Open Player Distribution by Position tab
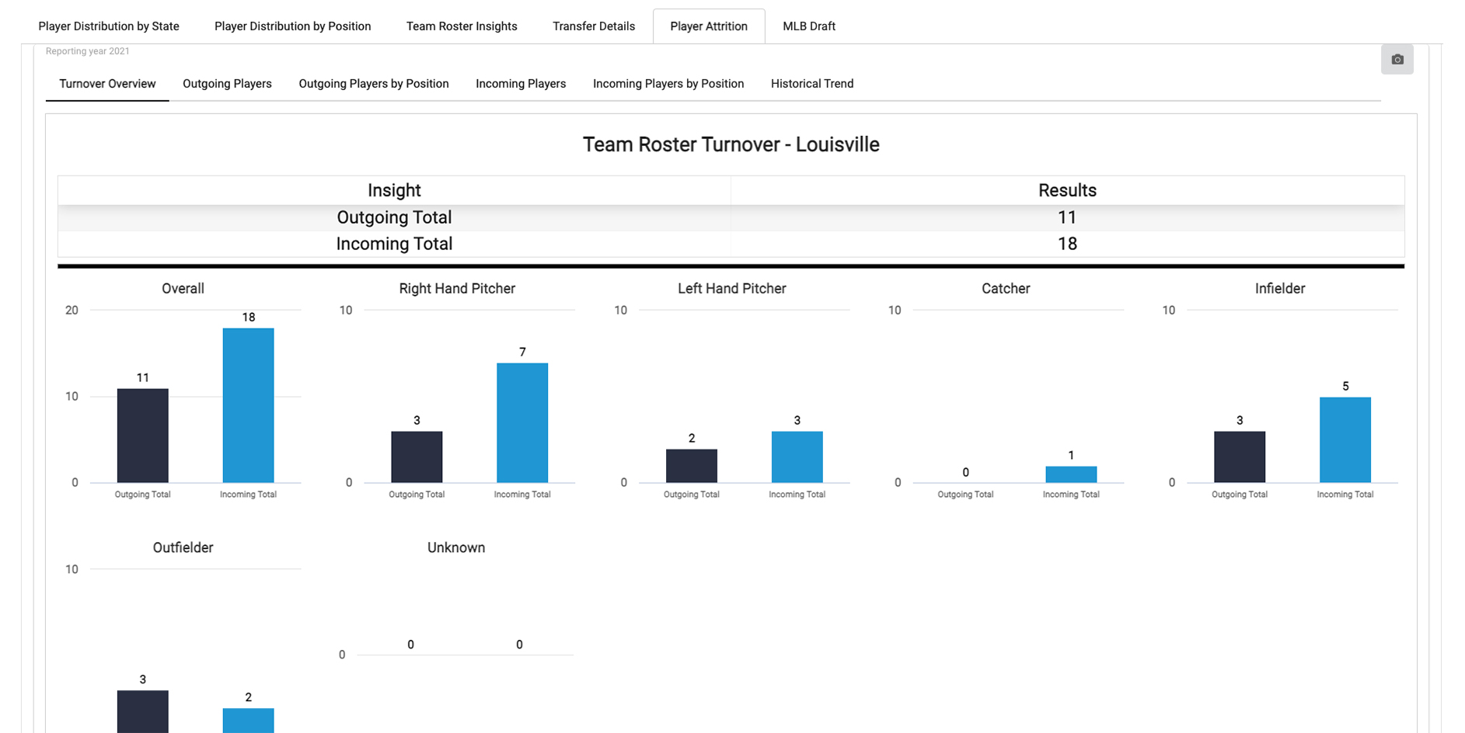 [293, 26]
